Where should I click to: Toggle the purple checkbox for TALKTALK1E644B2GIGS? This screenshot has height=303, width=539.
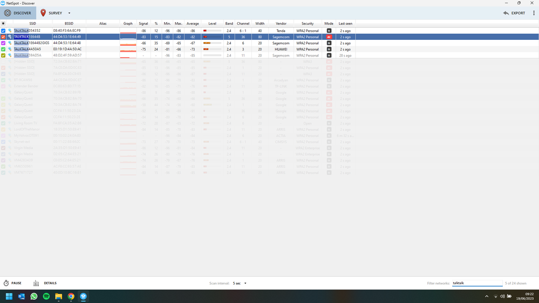(3, 43)
